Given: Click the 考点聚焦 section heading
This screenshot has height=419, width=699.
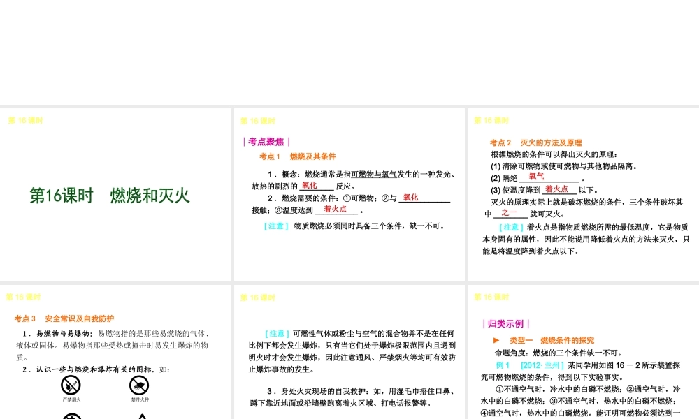Looking at the screenshot, I should click(266, 142).
